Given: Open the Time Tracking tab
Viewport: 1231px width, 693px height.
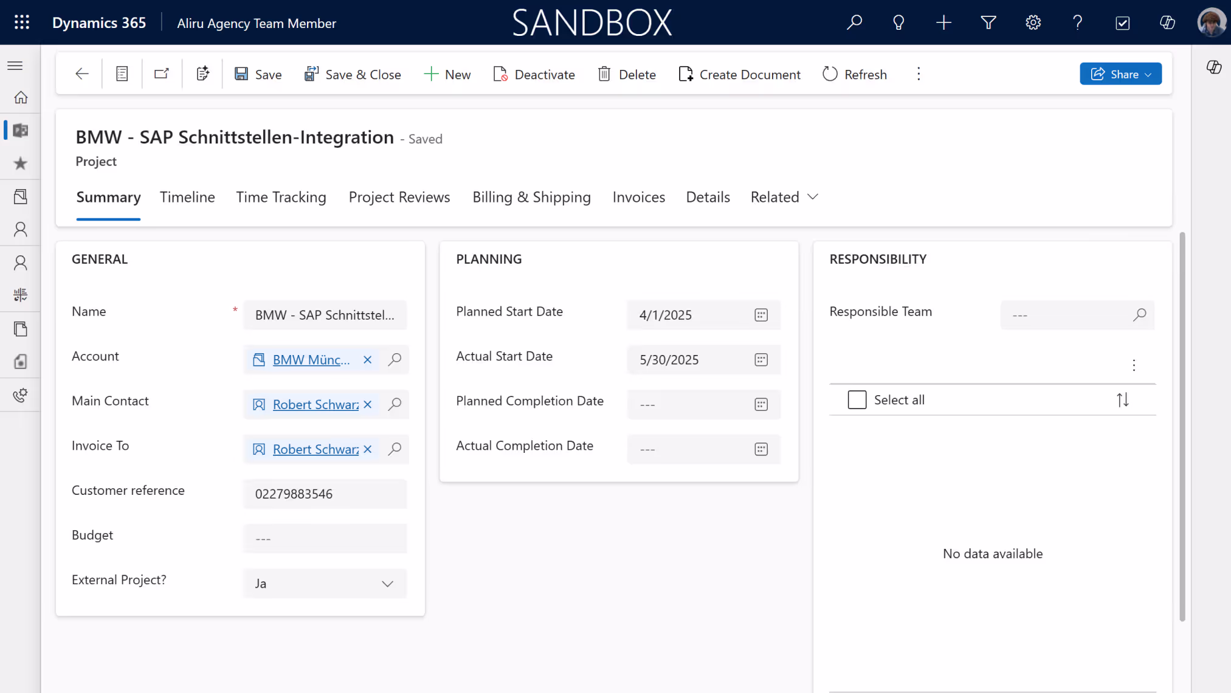Looking at the screenshot, I should 281,197.
